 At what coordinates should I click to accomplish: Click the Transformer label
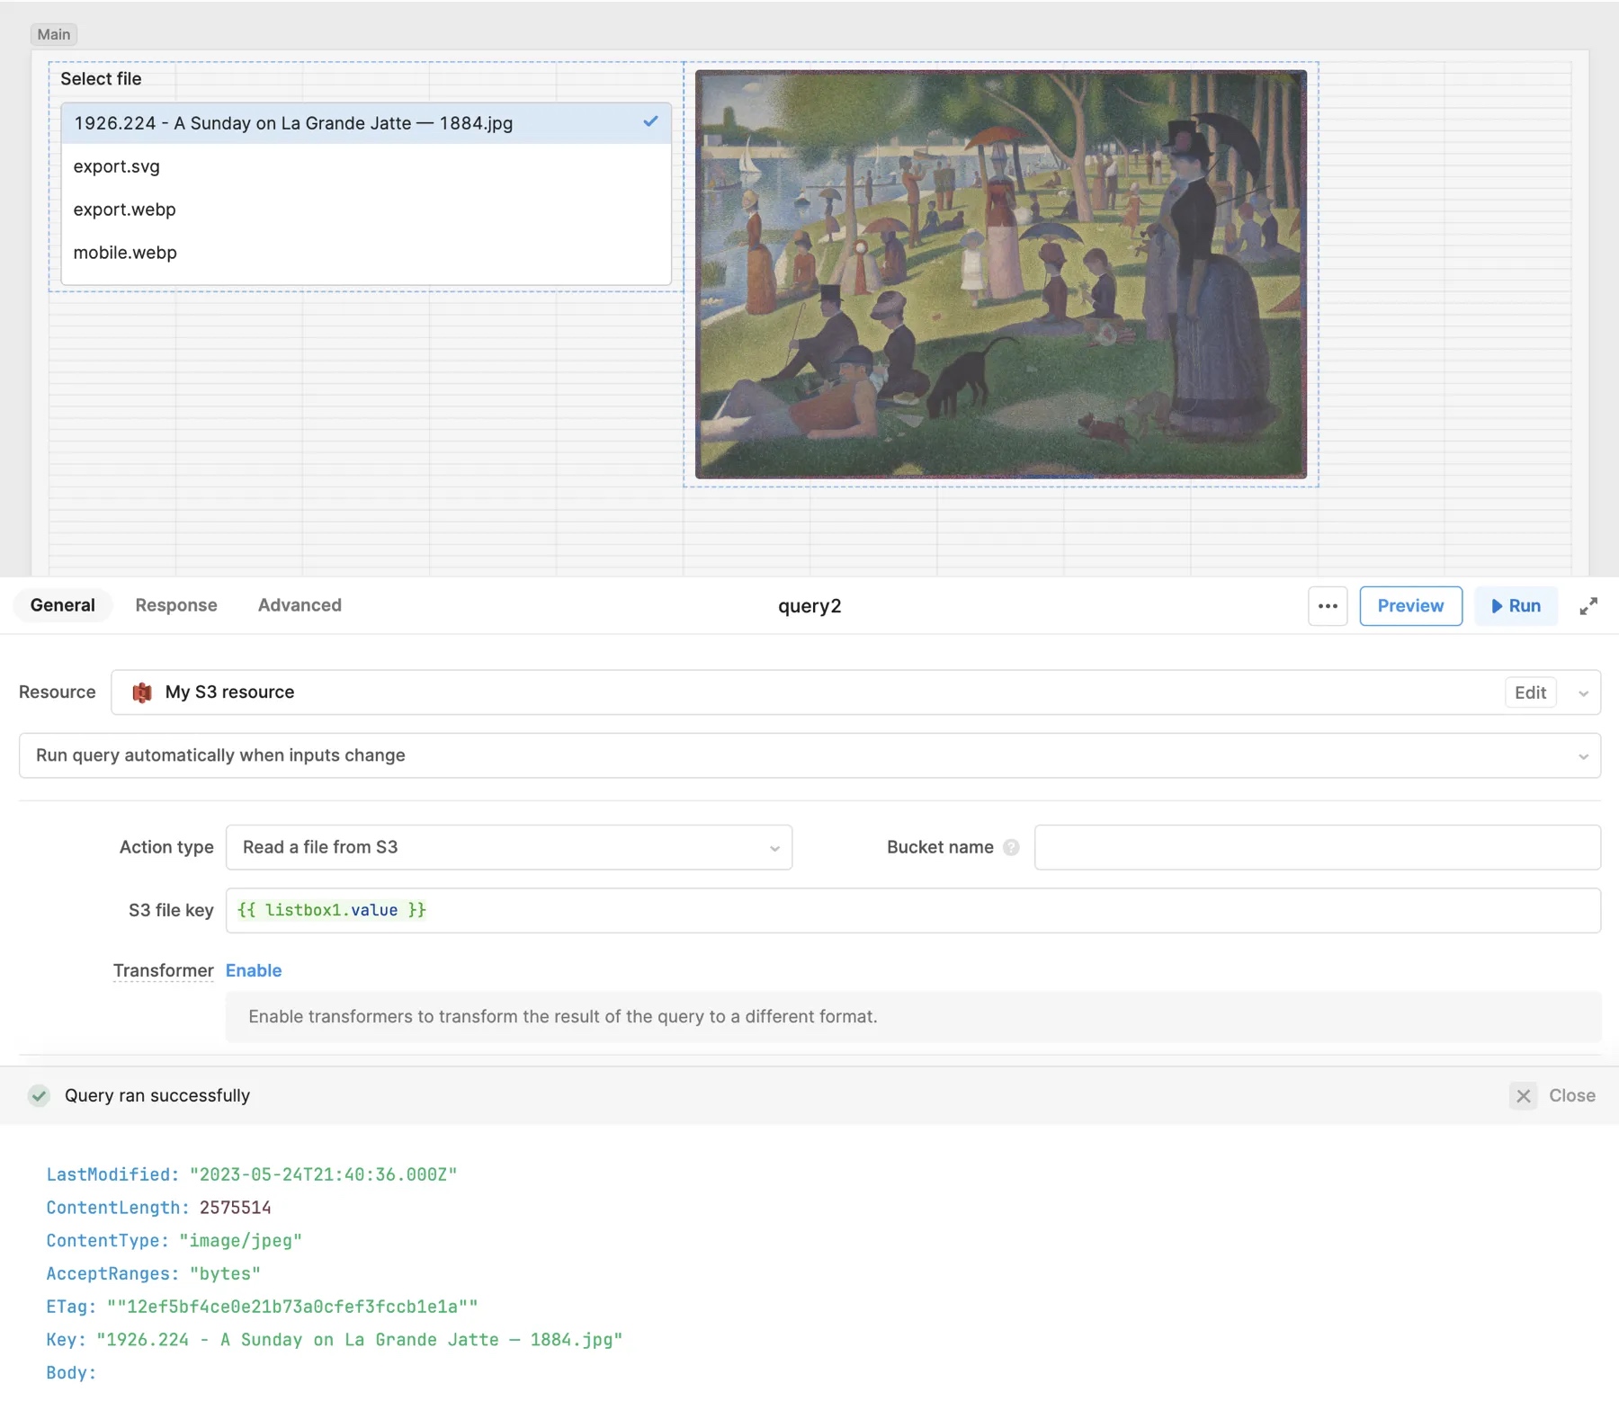point(163,970)
